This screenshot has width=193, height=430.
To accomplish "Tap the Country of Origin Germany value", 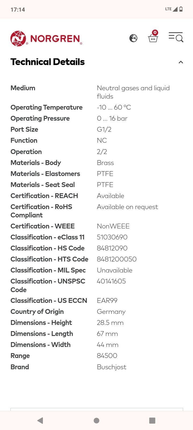I will [111, 311].
